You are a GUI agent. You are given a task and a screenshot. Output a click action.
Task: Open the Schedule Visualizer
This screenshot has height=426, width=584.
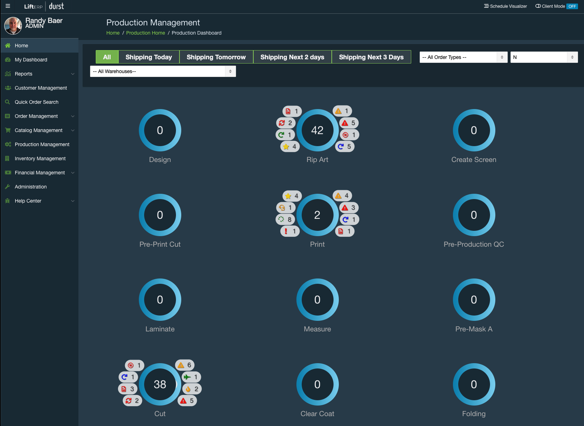click(505, 6)
